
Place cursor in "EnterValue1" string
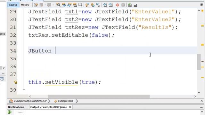(x=153, y=12)
